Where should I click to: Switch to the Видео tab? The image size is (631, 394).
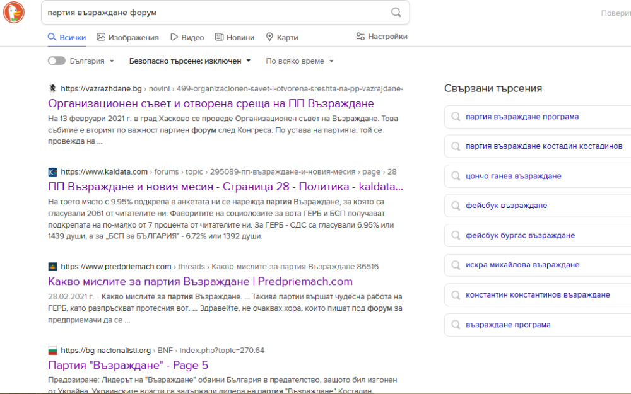coord(187,37)
